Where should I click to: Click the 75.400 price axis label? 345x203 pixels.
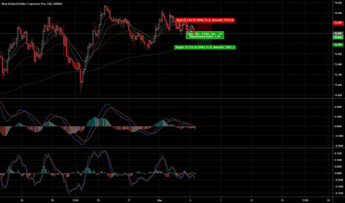coord(338,64)
